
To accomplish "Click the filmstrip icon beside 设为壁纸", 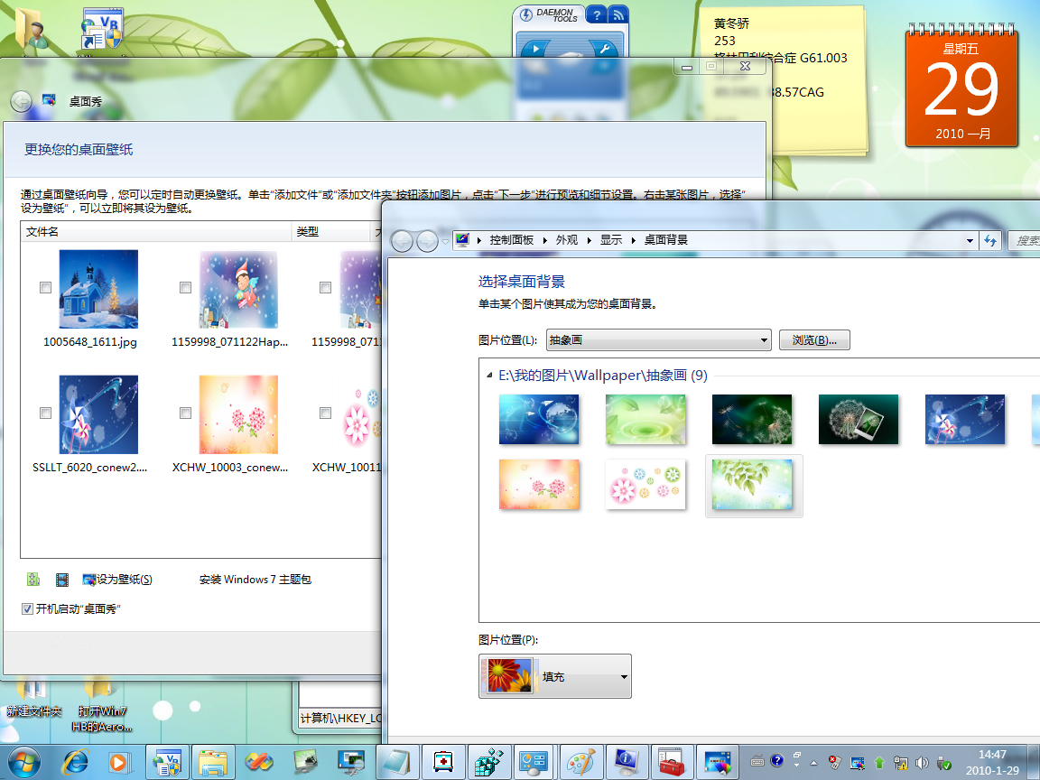I will [x=61, y=580].
